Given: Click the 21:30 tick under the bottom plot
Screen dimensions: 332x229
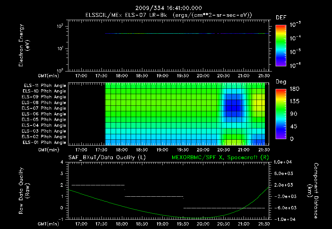Looking at the screenshot, I should click(x=264, y=224).
